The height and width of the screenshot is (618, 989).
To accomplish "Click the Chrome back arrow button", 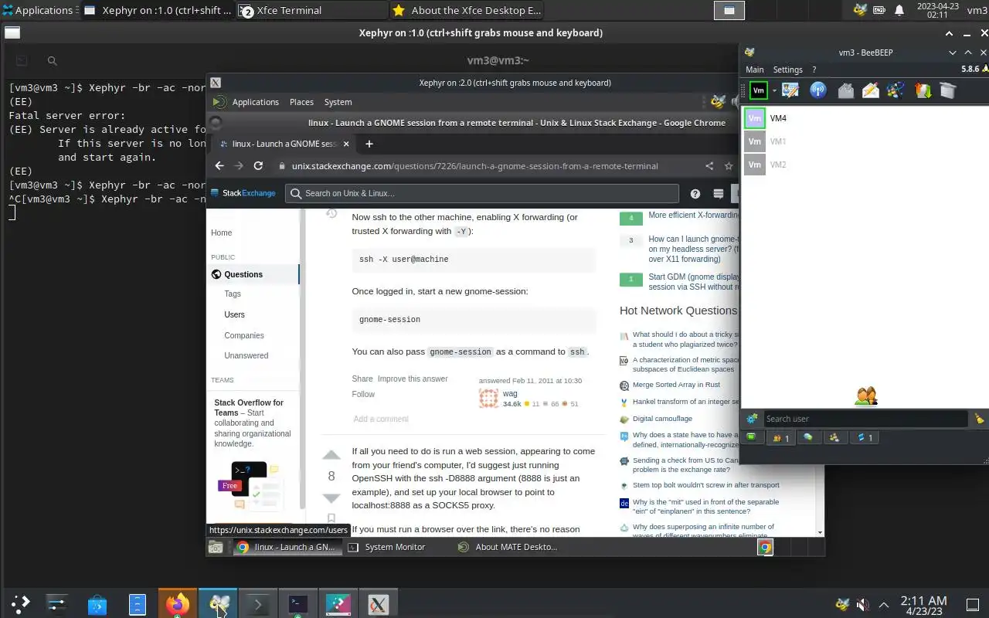I will coord(219,165).
